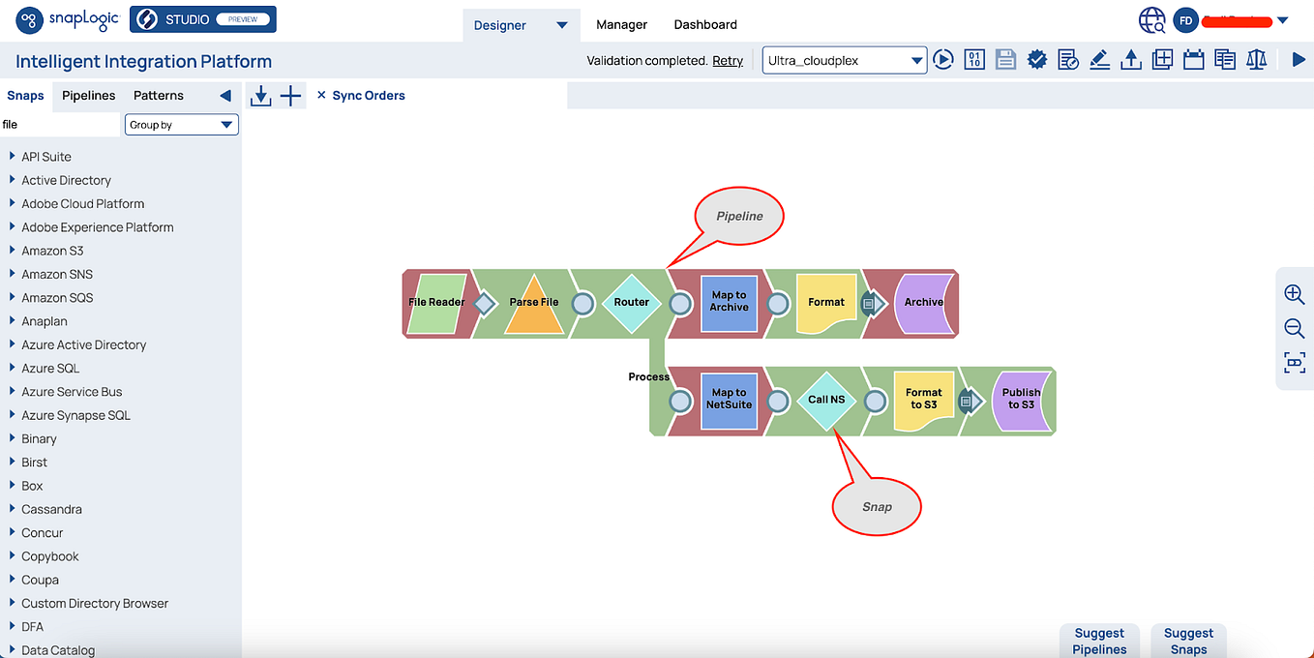Screen dimensions: 1314x658
Task: Fit the pipeline to the screen
Action: 1294,363
